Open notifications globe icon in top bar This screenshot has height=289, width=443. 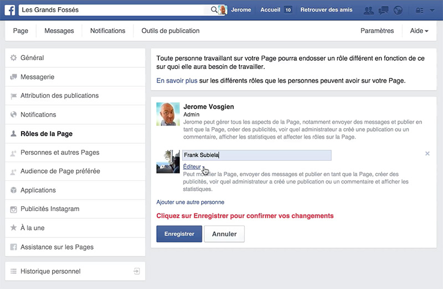(x=398, y=10)
